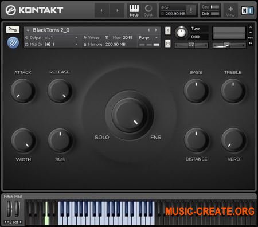Viewport: 258px width, 227px height.
Task: Click the Voices count value
Action: click(x=107, y=37)
